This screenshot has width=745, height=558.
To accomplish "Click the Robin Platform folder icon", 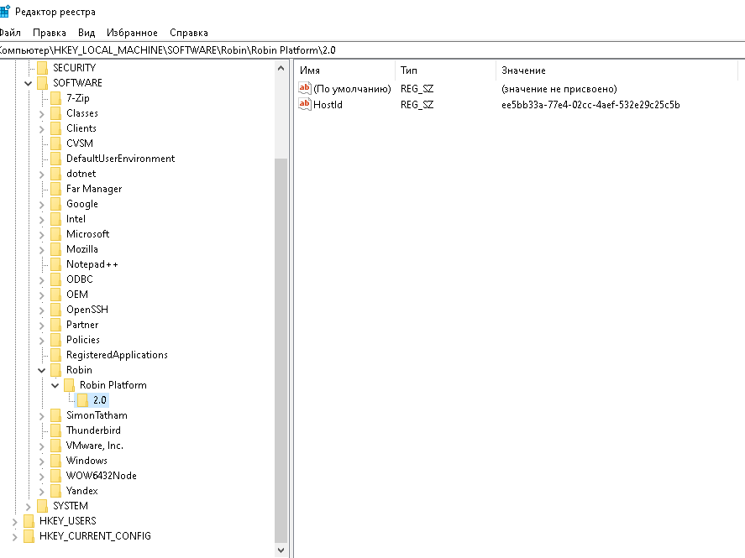I will click(70, 385).
